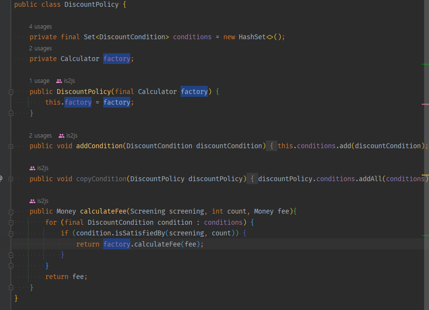Click is2js author hint above the constructor
429x310 pixels.
(66, 81)
